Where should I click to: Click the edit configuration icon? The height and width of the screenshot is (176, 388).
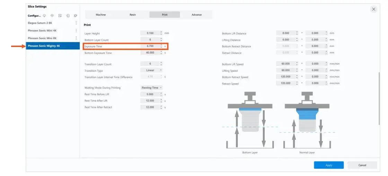76,16
